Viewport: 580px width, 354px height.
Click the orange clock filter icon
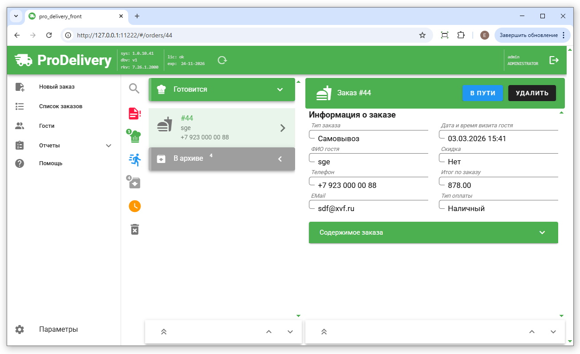tap(134, 206)
